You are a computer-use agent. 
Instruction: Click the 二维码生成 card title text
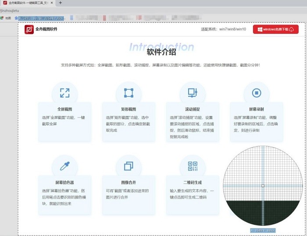click(193, 182)
